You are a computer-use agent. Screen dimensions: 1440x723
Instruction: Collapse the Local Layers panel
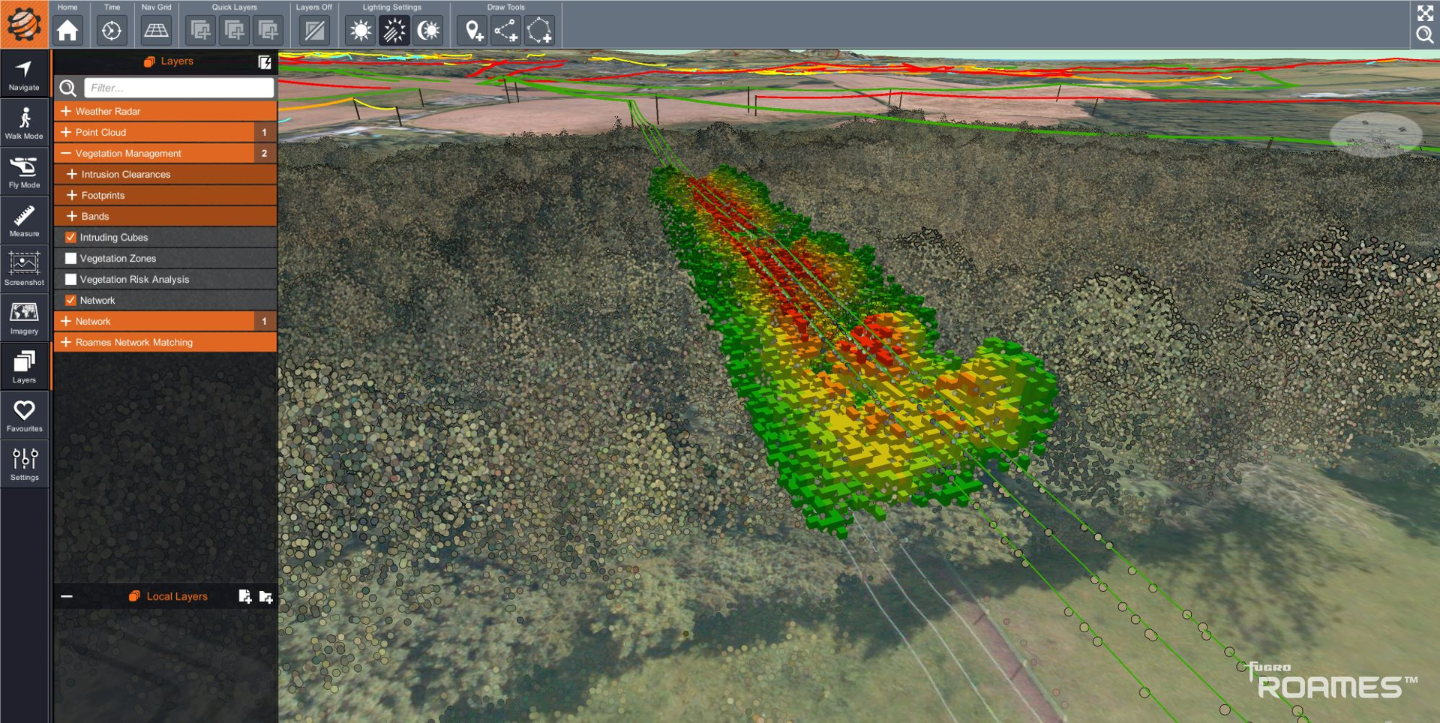tap(67, 596)
